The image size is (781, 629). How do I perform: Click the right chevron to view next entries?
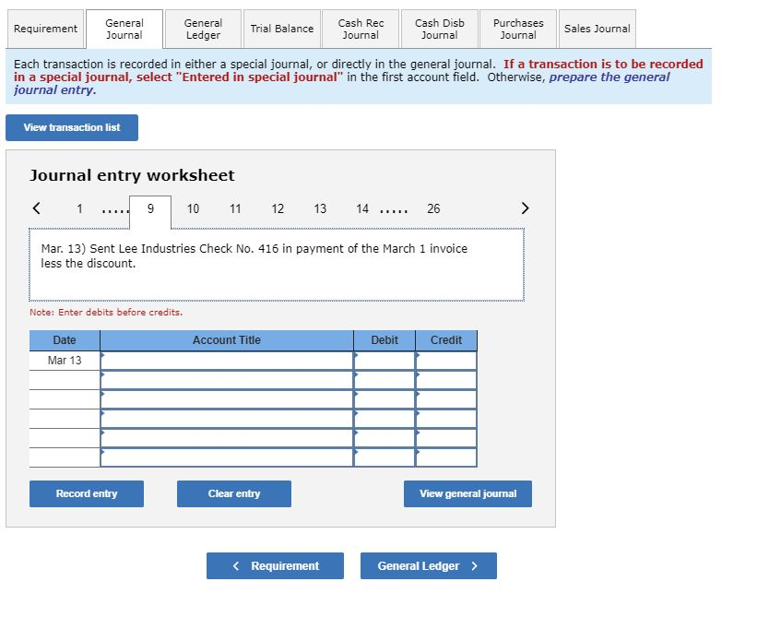click(x=525, y=208)
